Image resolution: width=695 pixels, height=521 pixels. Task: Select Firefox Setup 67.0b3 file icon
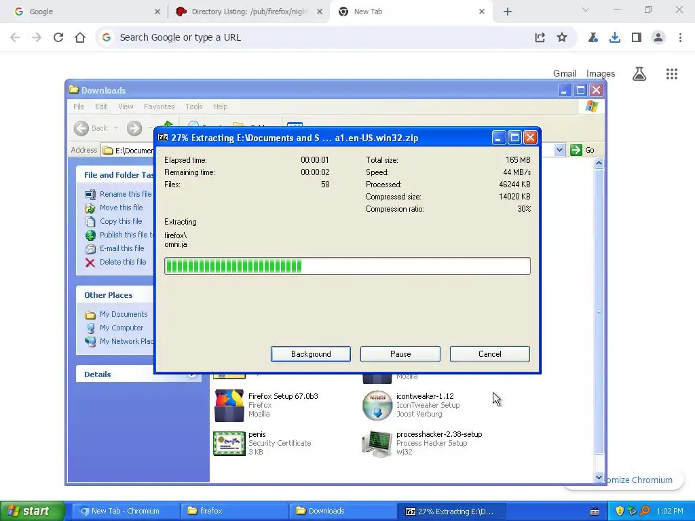[229, 405]
